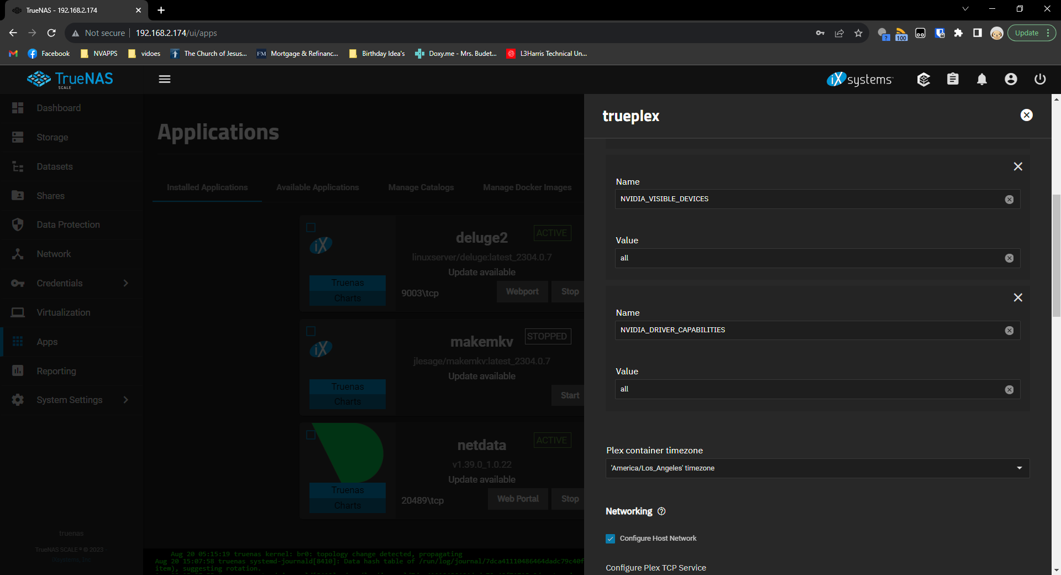Clear the value field under NVIDIA_DRIVER_CAPABILITIES

point(1009,390)
